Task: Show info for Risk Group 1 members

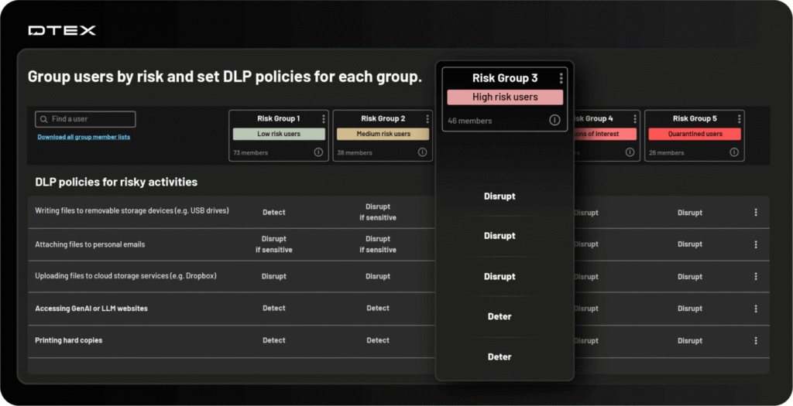Action: pos(318,152)
